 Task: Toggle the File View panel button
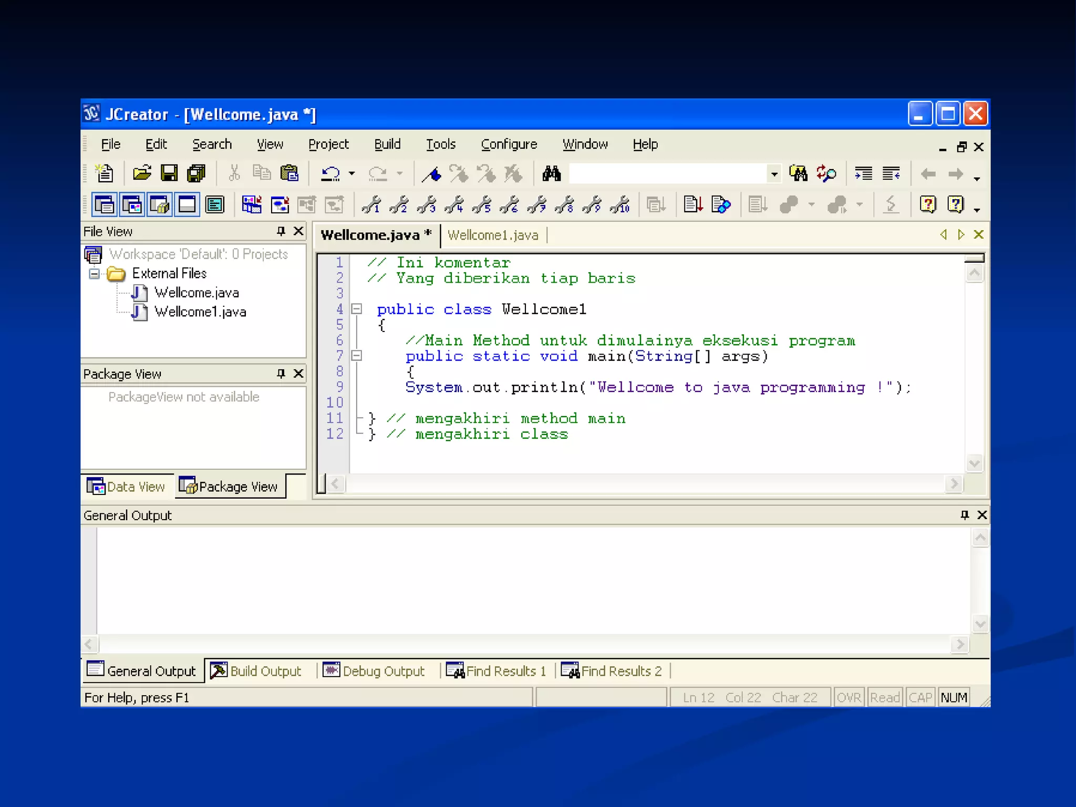[105, 205]
